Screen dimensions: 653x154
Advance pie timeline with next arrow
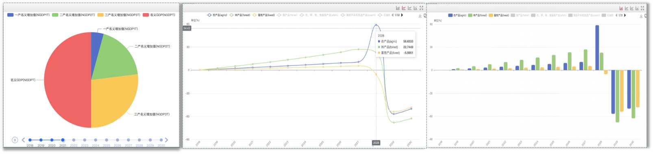click(166, 140)
